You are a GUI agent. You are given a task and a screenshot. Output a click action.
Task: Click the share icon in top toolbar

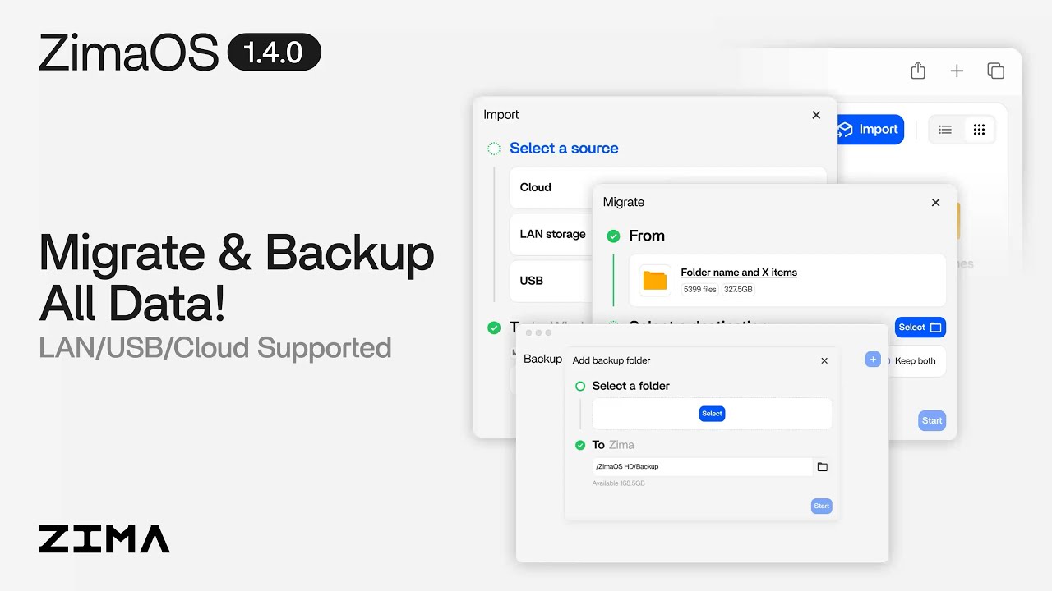[x=918, y=71]
